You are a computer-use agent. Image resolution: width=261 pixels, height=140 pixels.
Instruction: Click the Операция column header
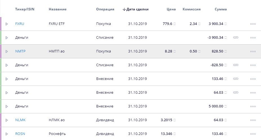pyautogui.click(x=105, y=9)
